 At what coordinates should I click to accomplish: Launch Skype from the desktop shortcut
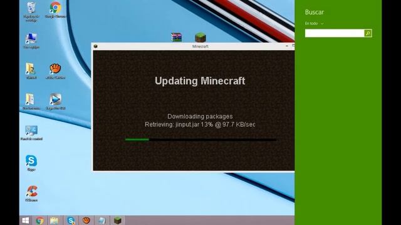pyautogui.click(x=31, y=161)
